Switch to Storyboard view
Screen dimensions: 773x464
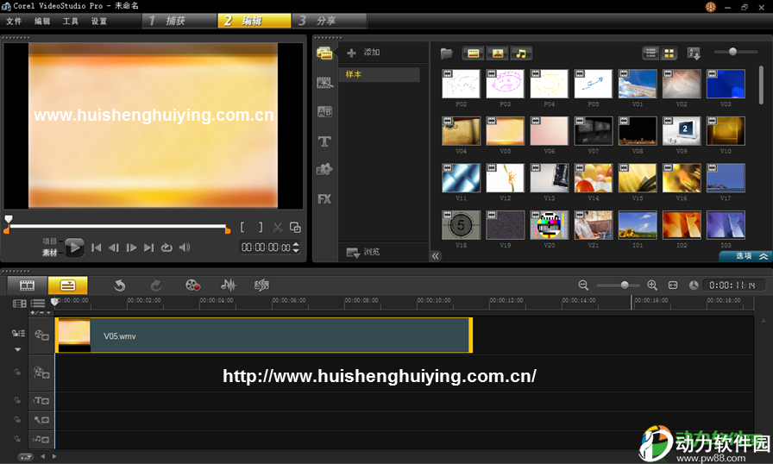click(x=27, y=285)
